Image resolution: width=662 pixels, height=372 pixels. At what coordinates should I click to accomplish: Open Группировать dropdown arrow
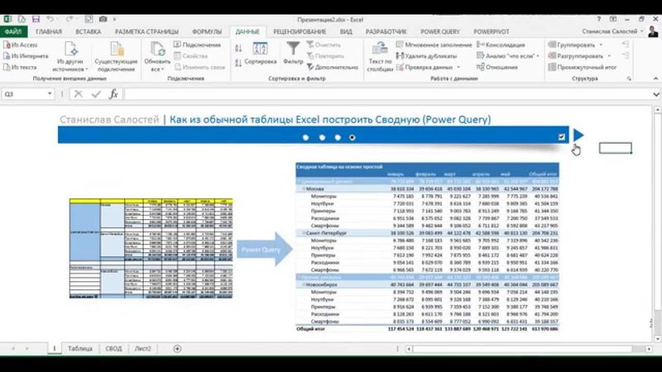pos(601,45)
